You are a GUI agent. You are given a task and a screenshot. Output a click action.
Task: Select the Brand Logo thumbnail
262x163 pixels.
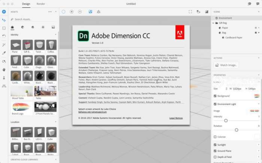click(22, 107)
